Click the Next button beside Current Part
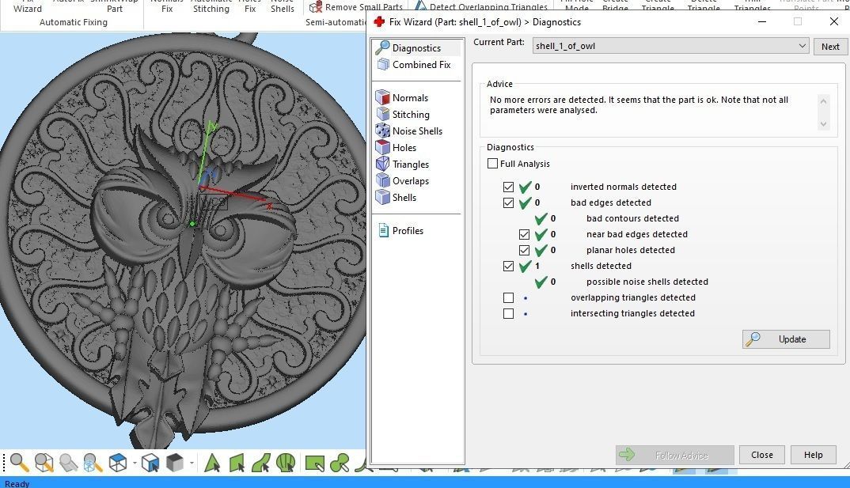 point(830,47)
